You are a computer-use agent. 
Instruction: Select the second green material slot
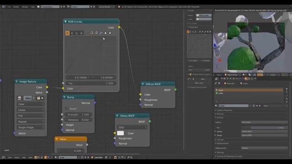tap(249, 93)
